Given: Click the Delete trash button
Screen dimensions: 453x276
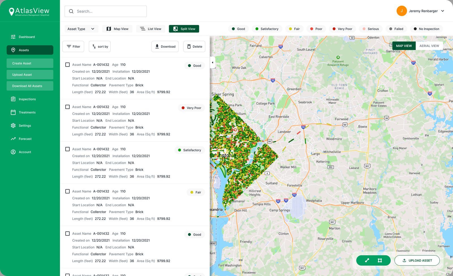Looking at the screenshot, I should tap(194, 46).
